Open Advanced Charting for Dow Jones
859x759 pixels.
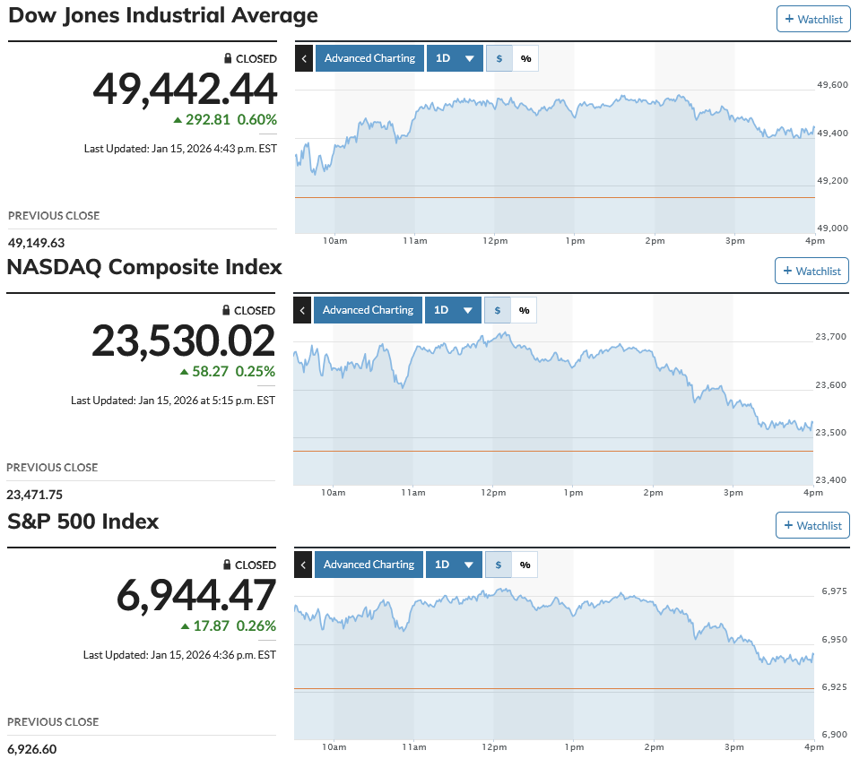369,58
